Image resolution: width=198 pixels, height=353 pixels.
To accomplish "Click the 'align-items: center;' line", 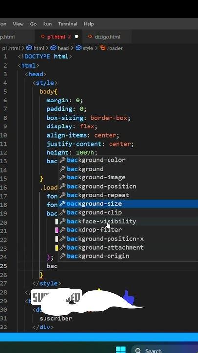I will (83, 135).
